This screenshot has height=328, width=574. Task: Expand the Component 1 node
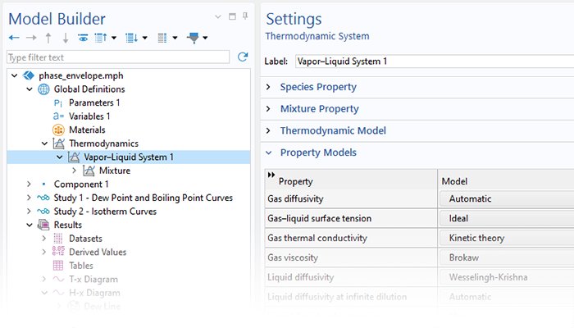pos(29,184)
